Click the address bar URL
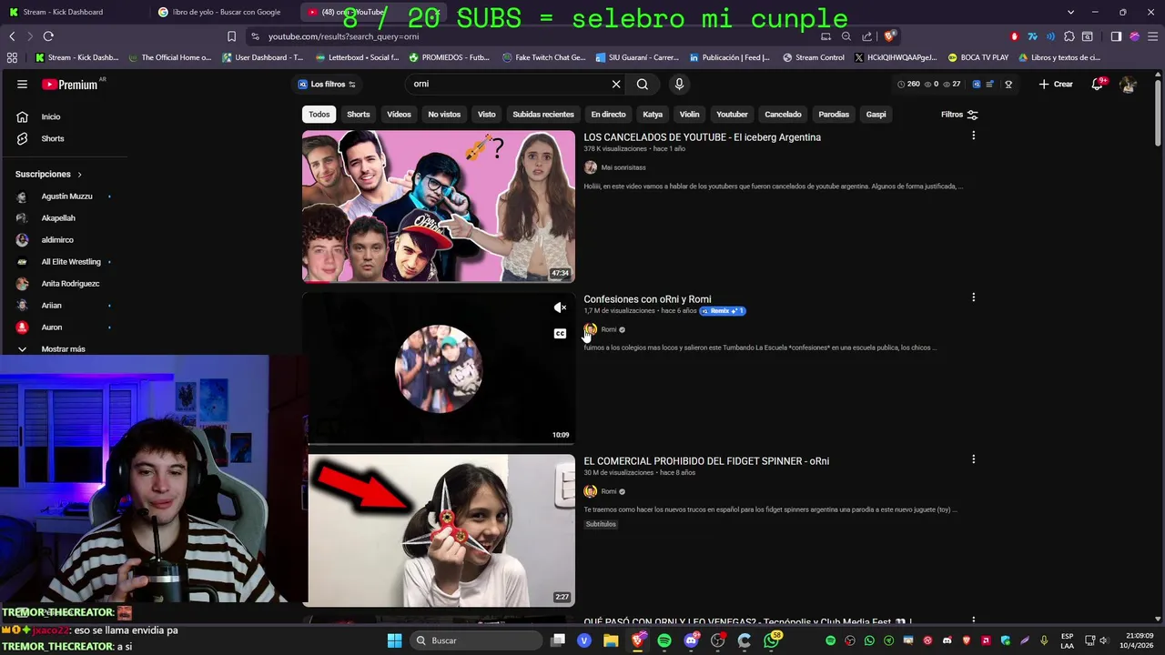This screenshot has height=655, width=1165. (343, 36)
